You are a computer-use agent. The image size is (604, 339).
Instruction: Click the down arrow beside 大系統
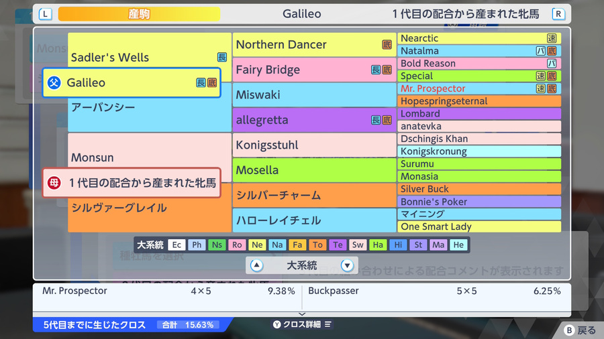click(x=347, y=265)
